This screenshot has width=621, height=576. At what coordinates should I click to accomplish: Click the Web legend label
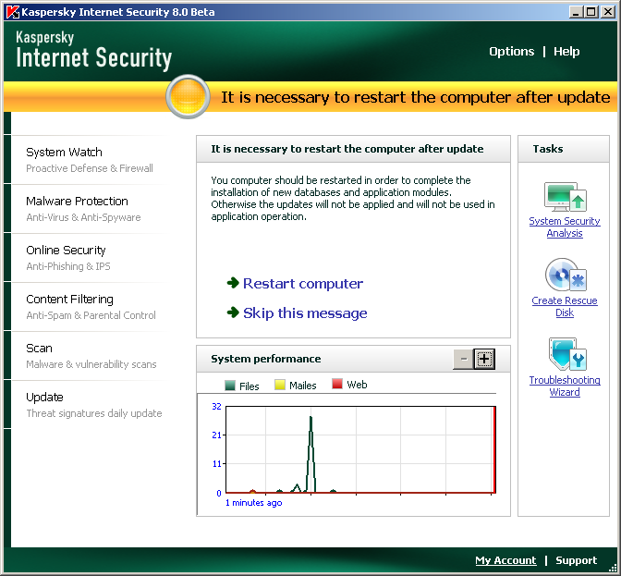coord(357,385)
